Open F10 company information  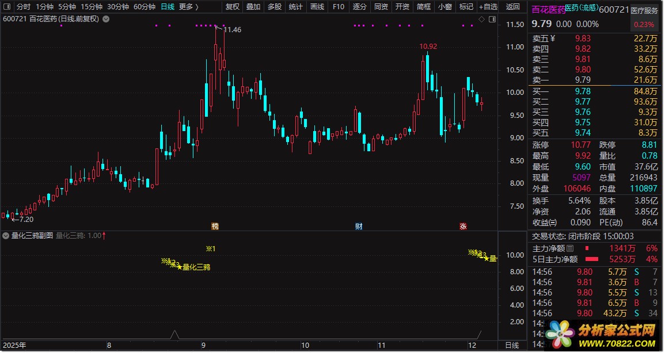339,7
